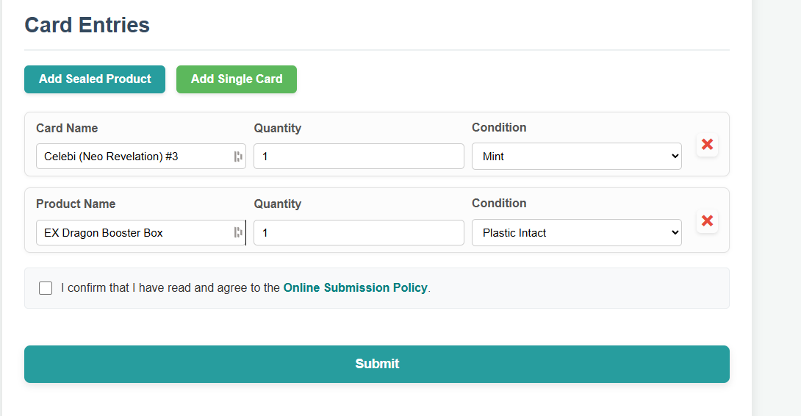Add a new sealed product entry
Viewport: 801px width, 416px height.
[95, 79]
